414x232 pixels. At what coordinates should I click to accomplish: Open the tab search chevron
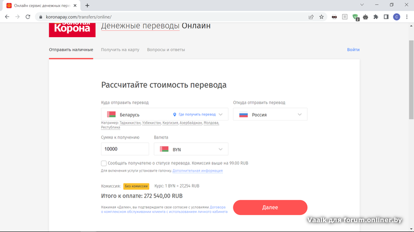(x=362, y=5)
